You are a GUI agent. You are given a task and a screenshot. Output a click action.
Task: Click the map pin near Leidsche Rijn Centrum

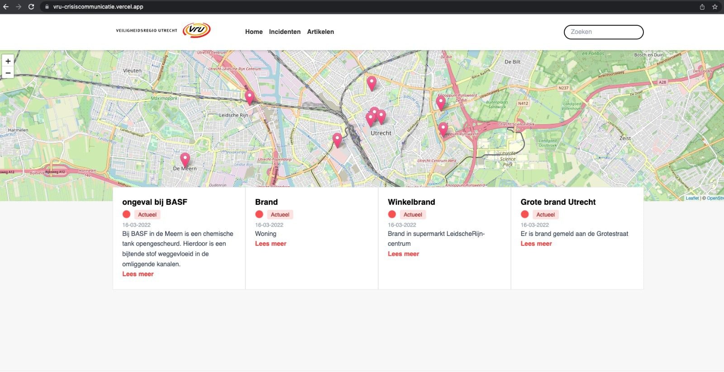pos(249,97)
